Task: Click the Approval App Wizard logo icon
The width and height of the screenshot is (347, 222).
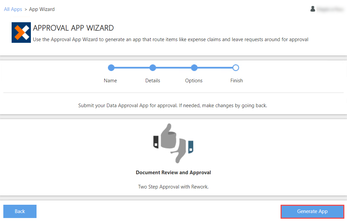Action: [x=21, y=32]
